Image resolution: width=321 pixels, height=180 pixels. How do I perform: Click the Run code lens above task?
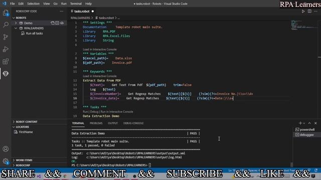pyautogui.click(x=85, y=111)
